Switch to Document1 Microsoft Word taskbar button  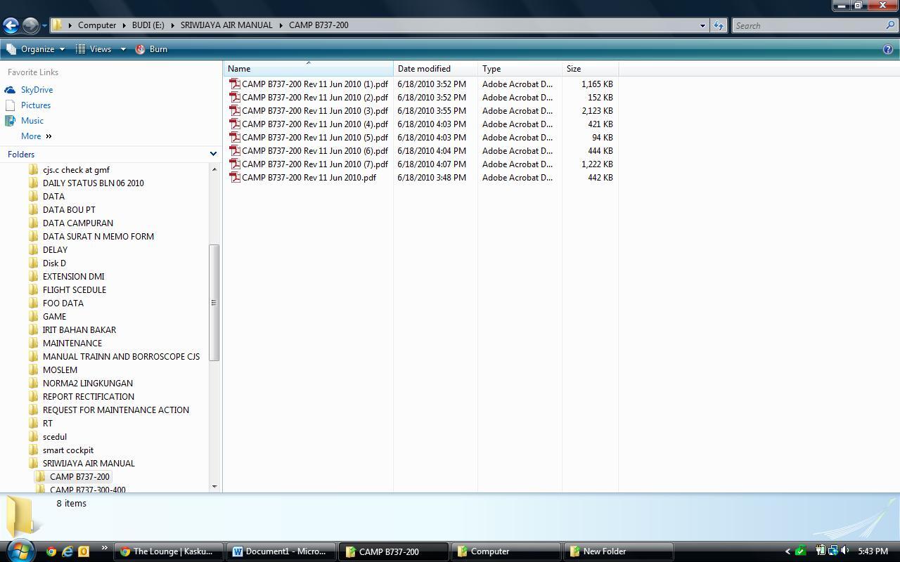click(281, 551)
